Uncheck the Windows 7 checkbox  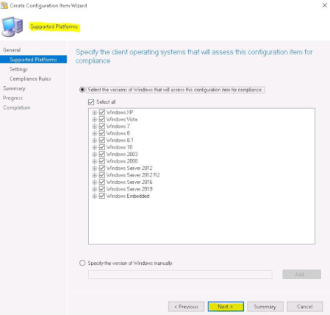pyautogui.click(x=102, y=127)
